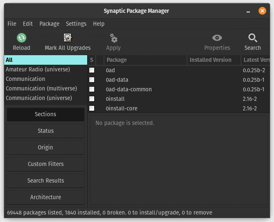Open the Package menu

[49, 24]
